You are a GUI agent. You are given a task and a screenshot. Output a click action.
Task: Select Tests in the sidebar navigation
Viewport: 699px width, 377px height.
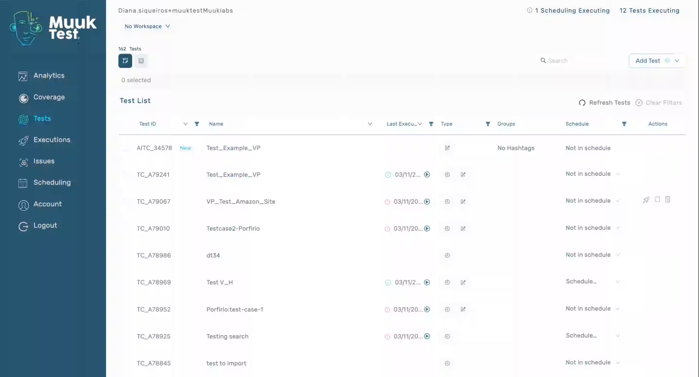click(35, 119)
